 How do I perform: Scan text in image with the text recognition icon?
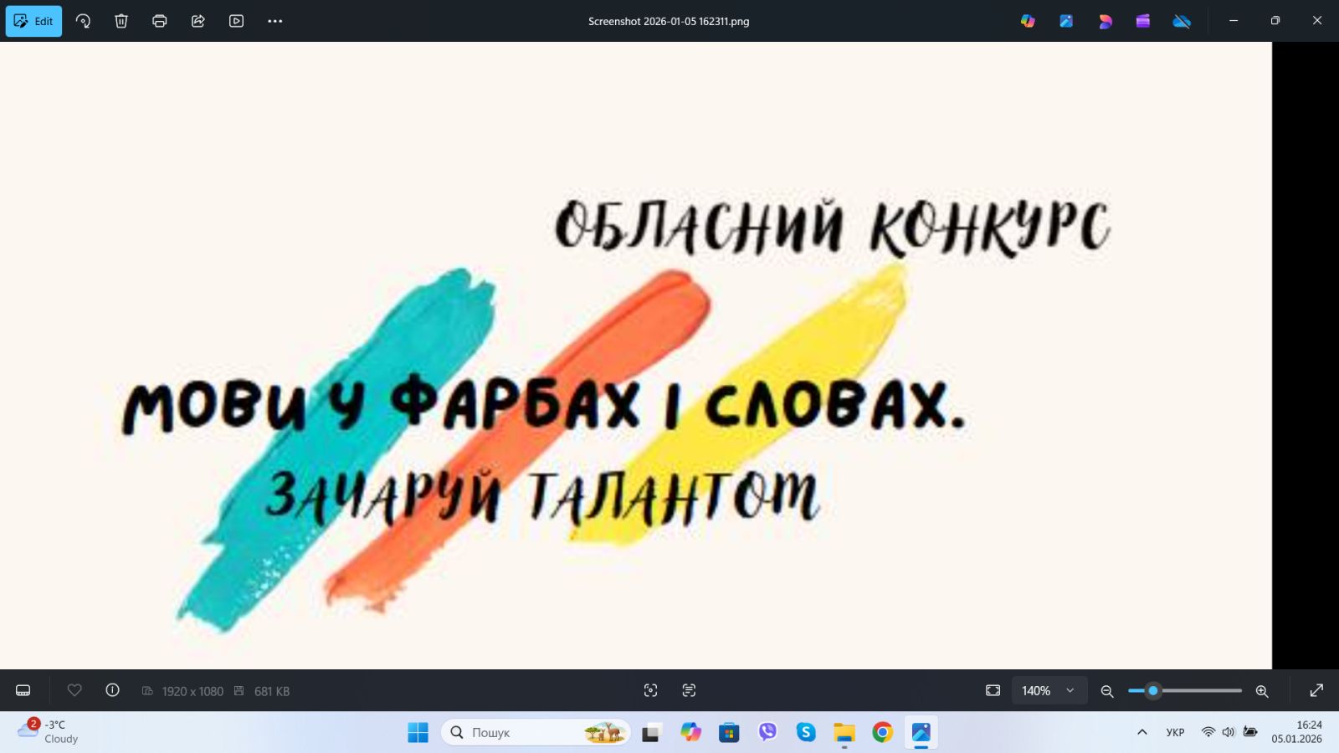[x=689, y=690]
